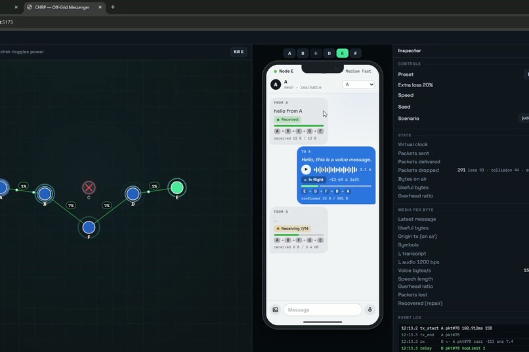Click the E→D→F→B→A route chips

coord(326,191)
